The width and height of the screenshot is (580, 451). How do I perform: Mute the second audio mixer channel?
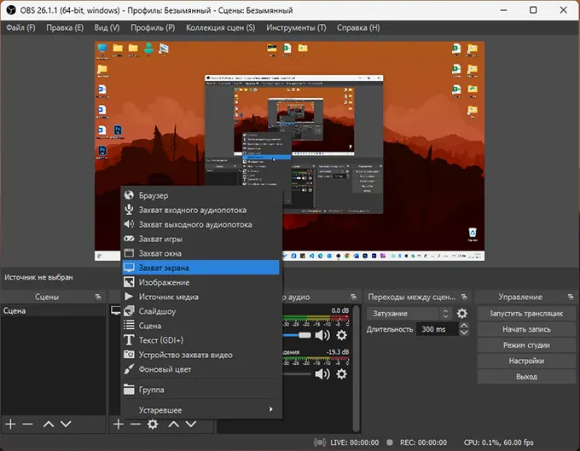[322, 373]
